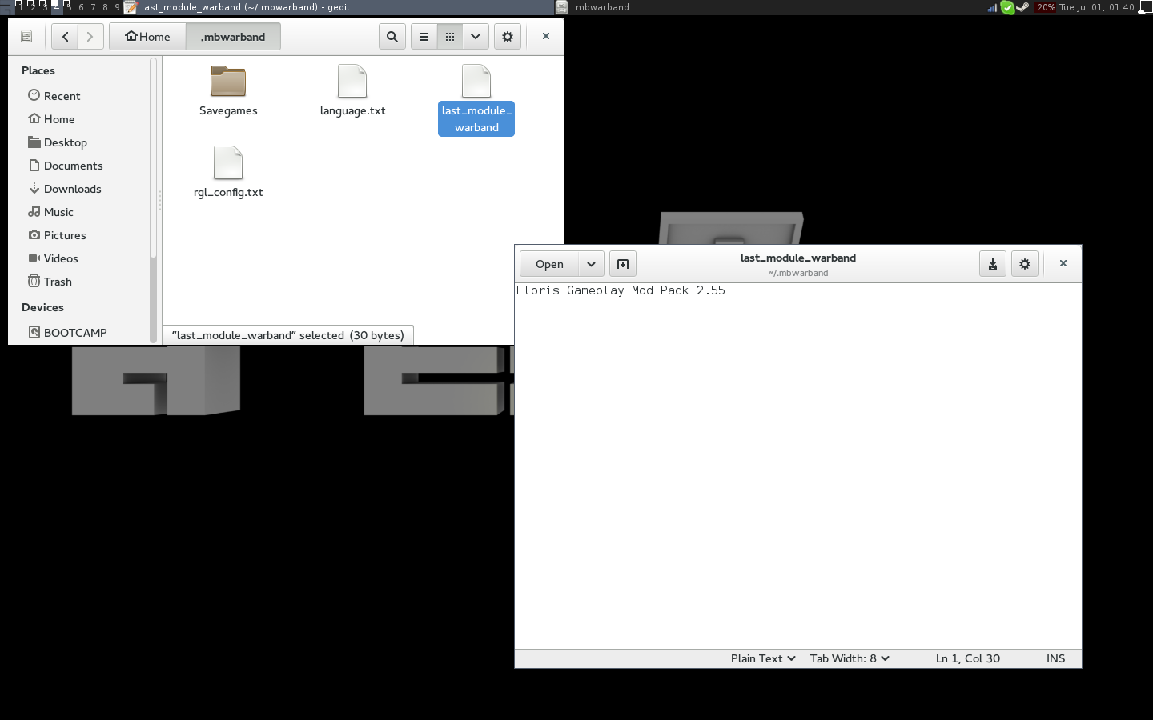This screenshot has height=720, width=1153.
Task: Open the file manager sidebar menu icon
Action: (x=26, y=37)
